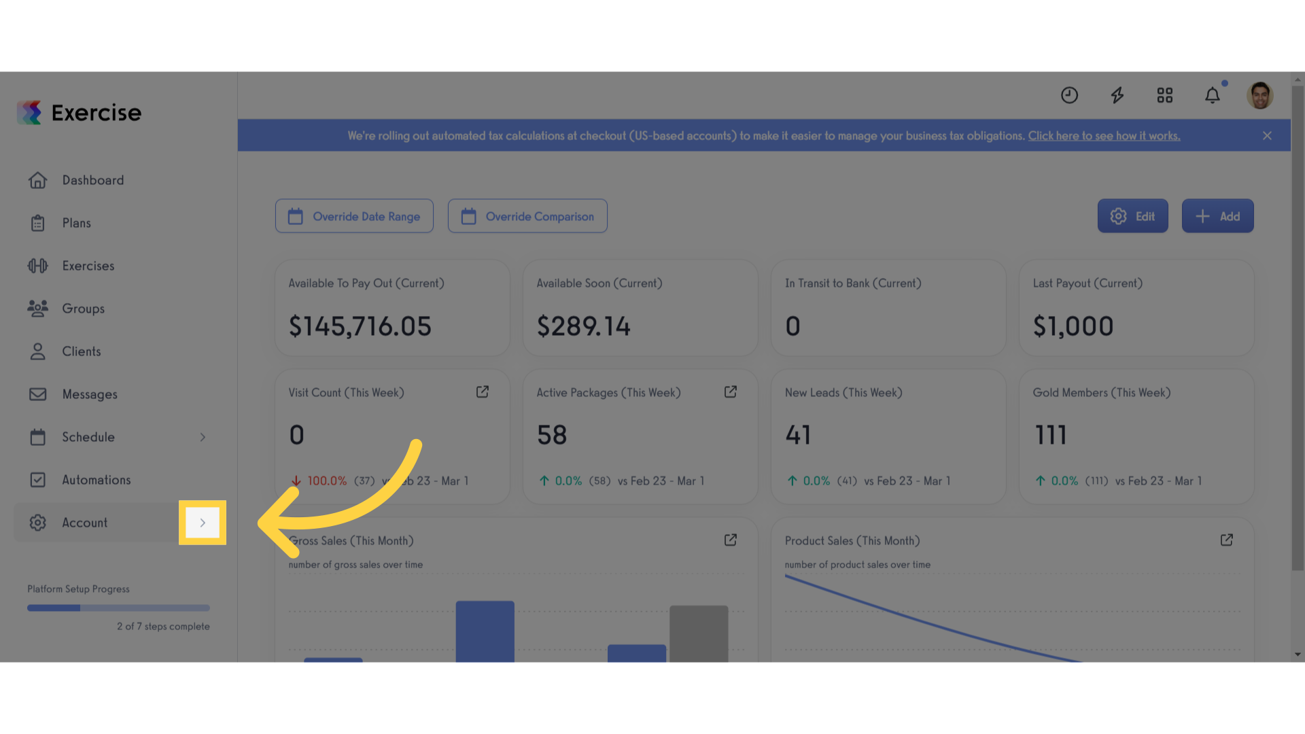Open Visit Count external link icon
This screenshot has width=1305, height=734.
483,392
